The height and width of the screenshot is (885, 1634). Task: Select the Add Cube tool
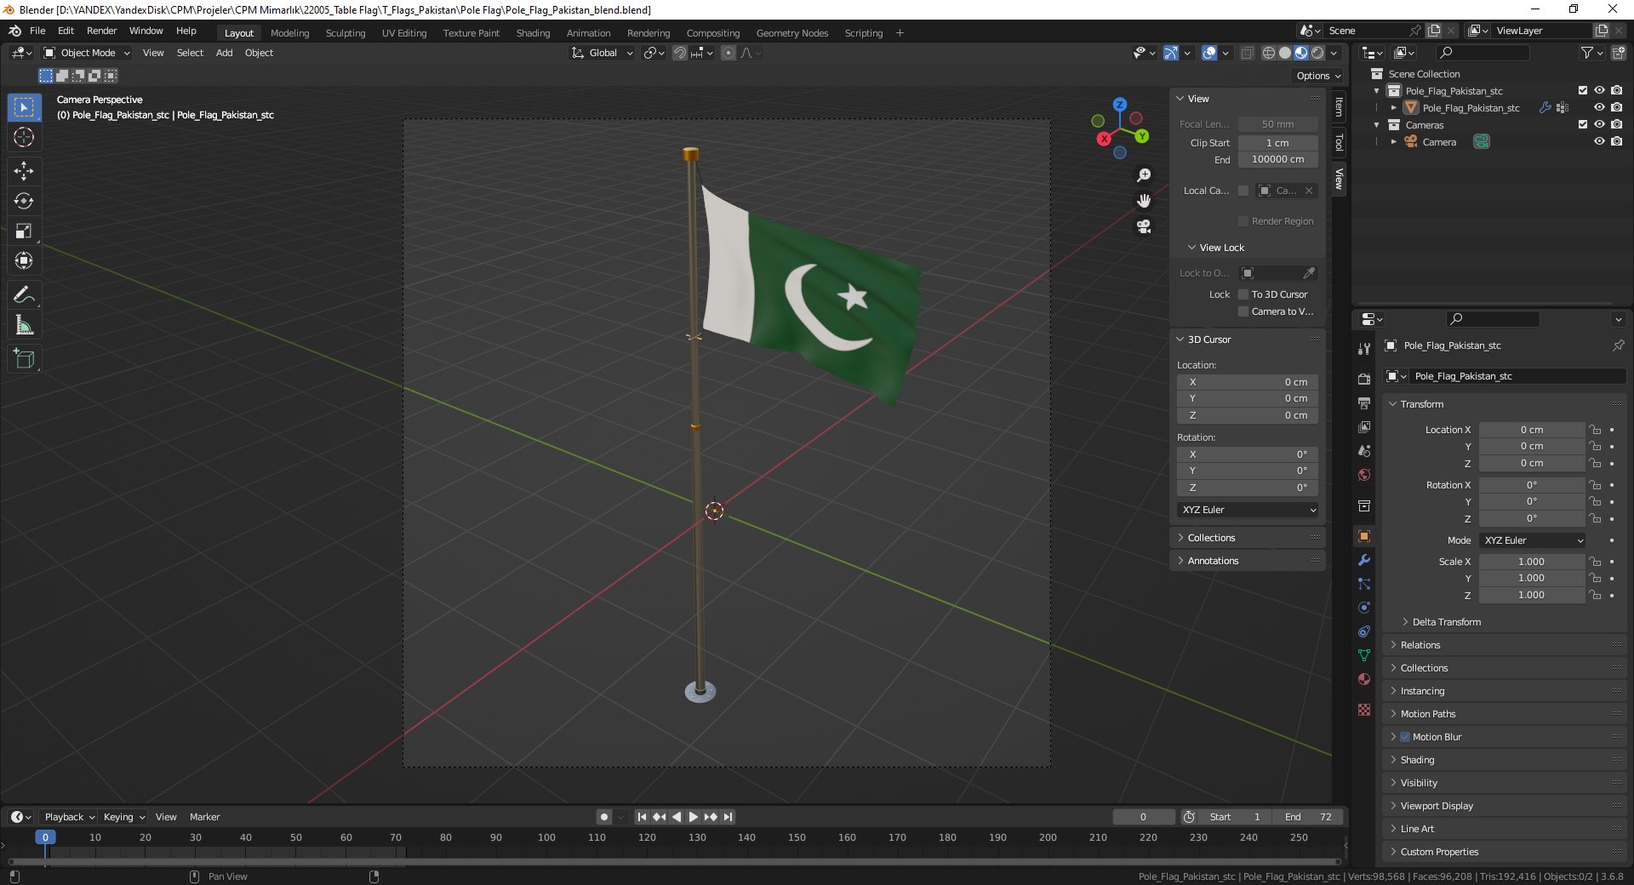(24, 359)
